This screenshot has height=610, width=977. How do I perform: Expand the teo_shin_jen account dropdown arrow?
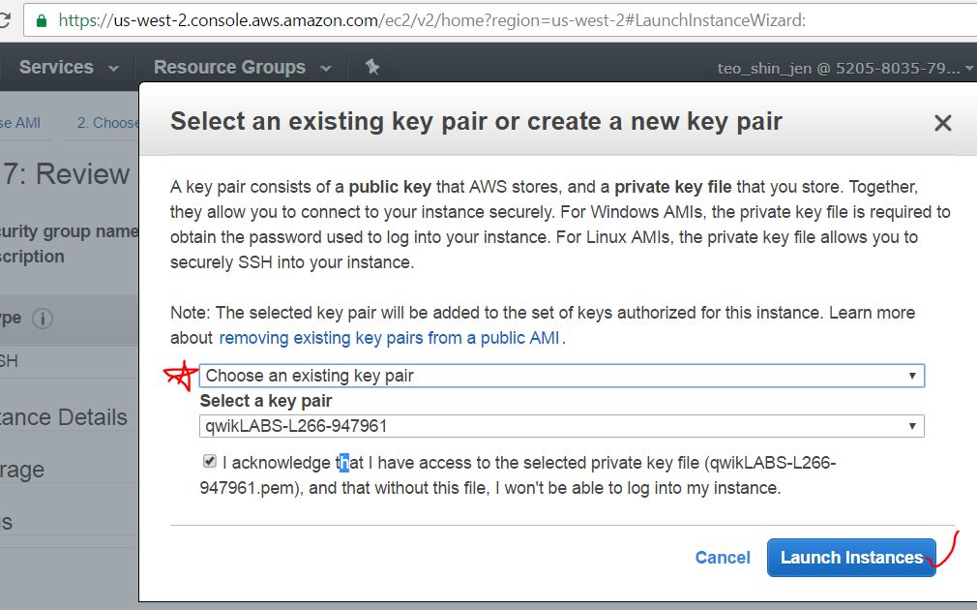(969, 69)
